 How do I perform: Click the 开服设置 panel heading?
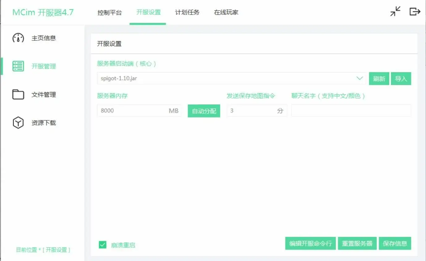109,44
